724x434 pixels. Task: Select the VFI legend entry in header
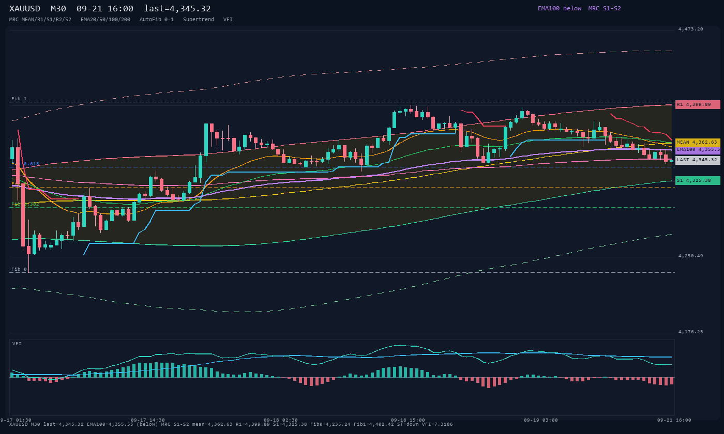[x=228, y=19]
